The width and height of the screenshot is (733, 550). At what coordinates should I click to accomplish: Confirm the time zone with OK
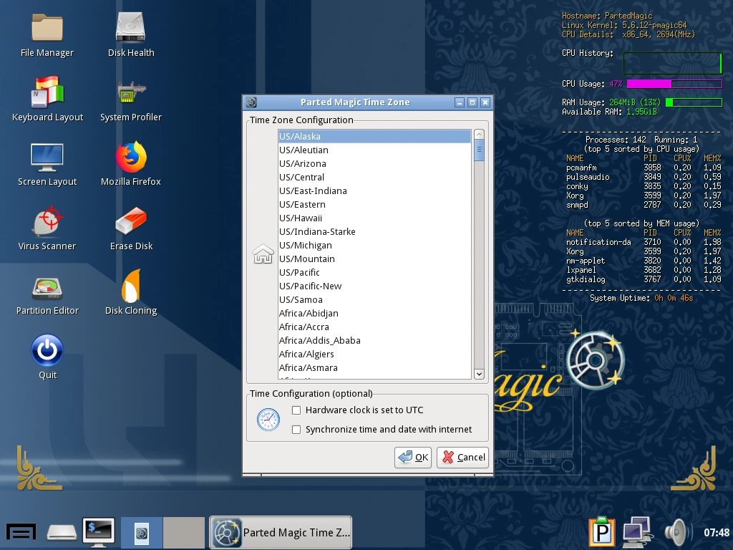coord(413,457)
